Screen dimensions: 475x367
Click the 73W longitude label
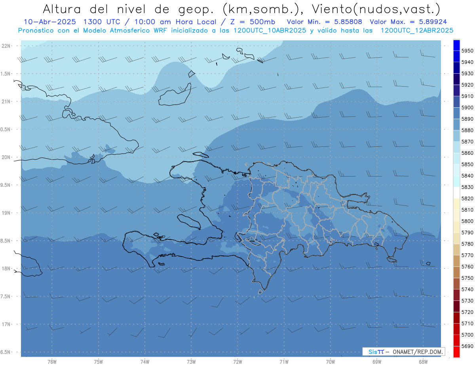(x=191, y=361)
